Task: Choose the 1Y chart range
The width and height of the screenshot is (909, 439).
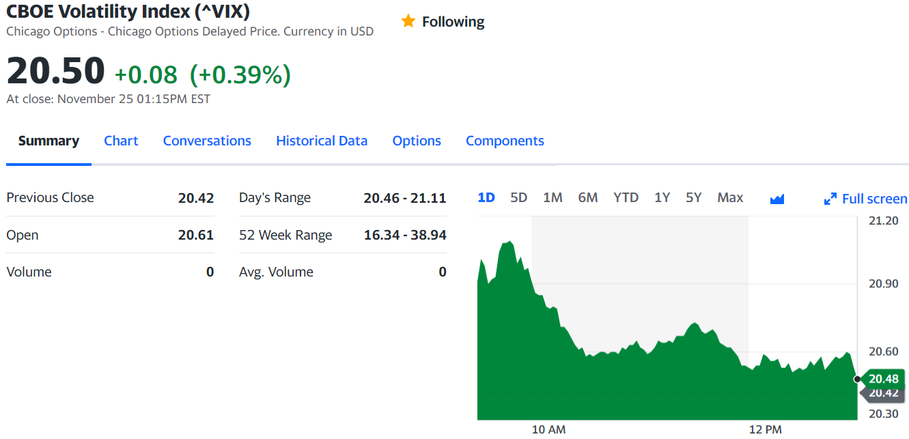Action: click(x=662, y=197)
